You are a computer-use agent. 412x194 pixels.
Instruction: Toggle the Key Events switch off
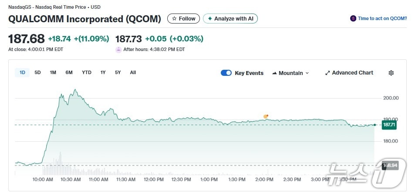point(226,73)
